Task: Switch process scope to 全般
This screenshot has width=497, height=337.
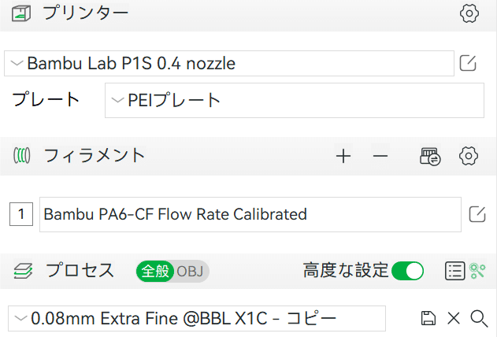Action: 155,271
